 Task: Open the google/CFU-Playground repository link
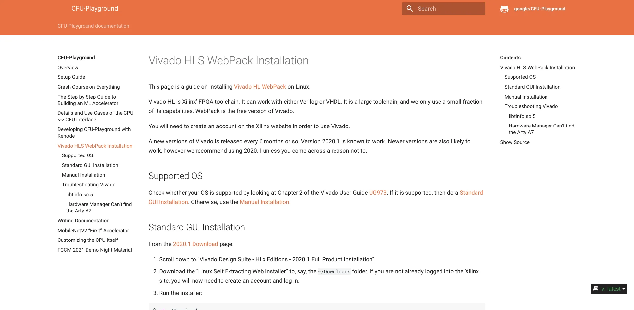tap(540, 9)
